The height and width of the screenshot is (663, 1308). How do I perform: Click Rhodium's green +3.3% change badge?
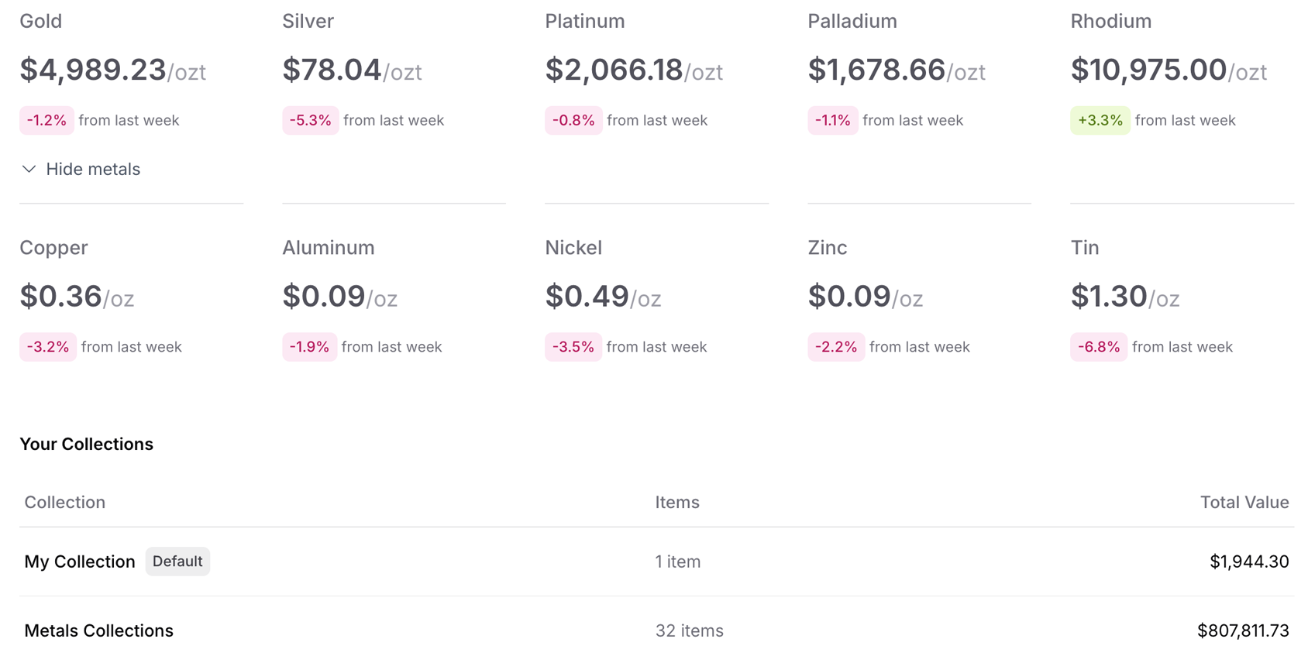[1100, 120]
